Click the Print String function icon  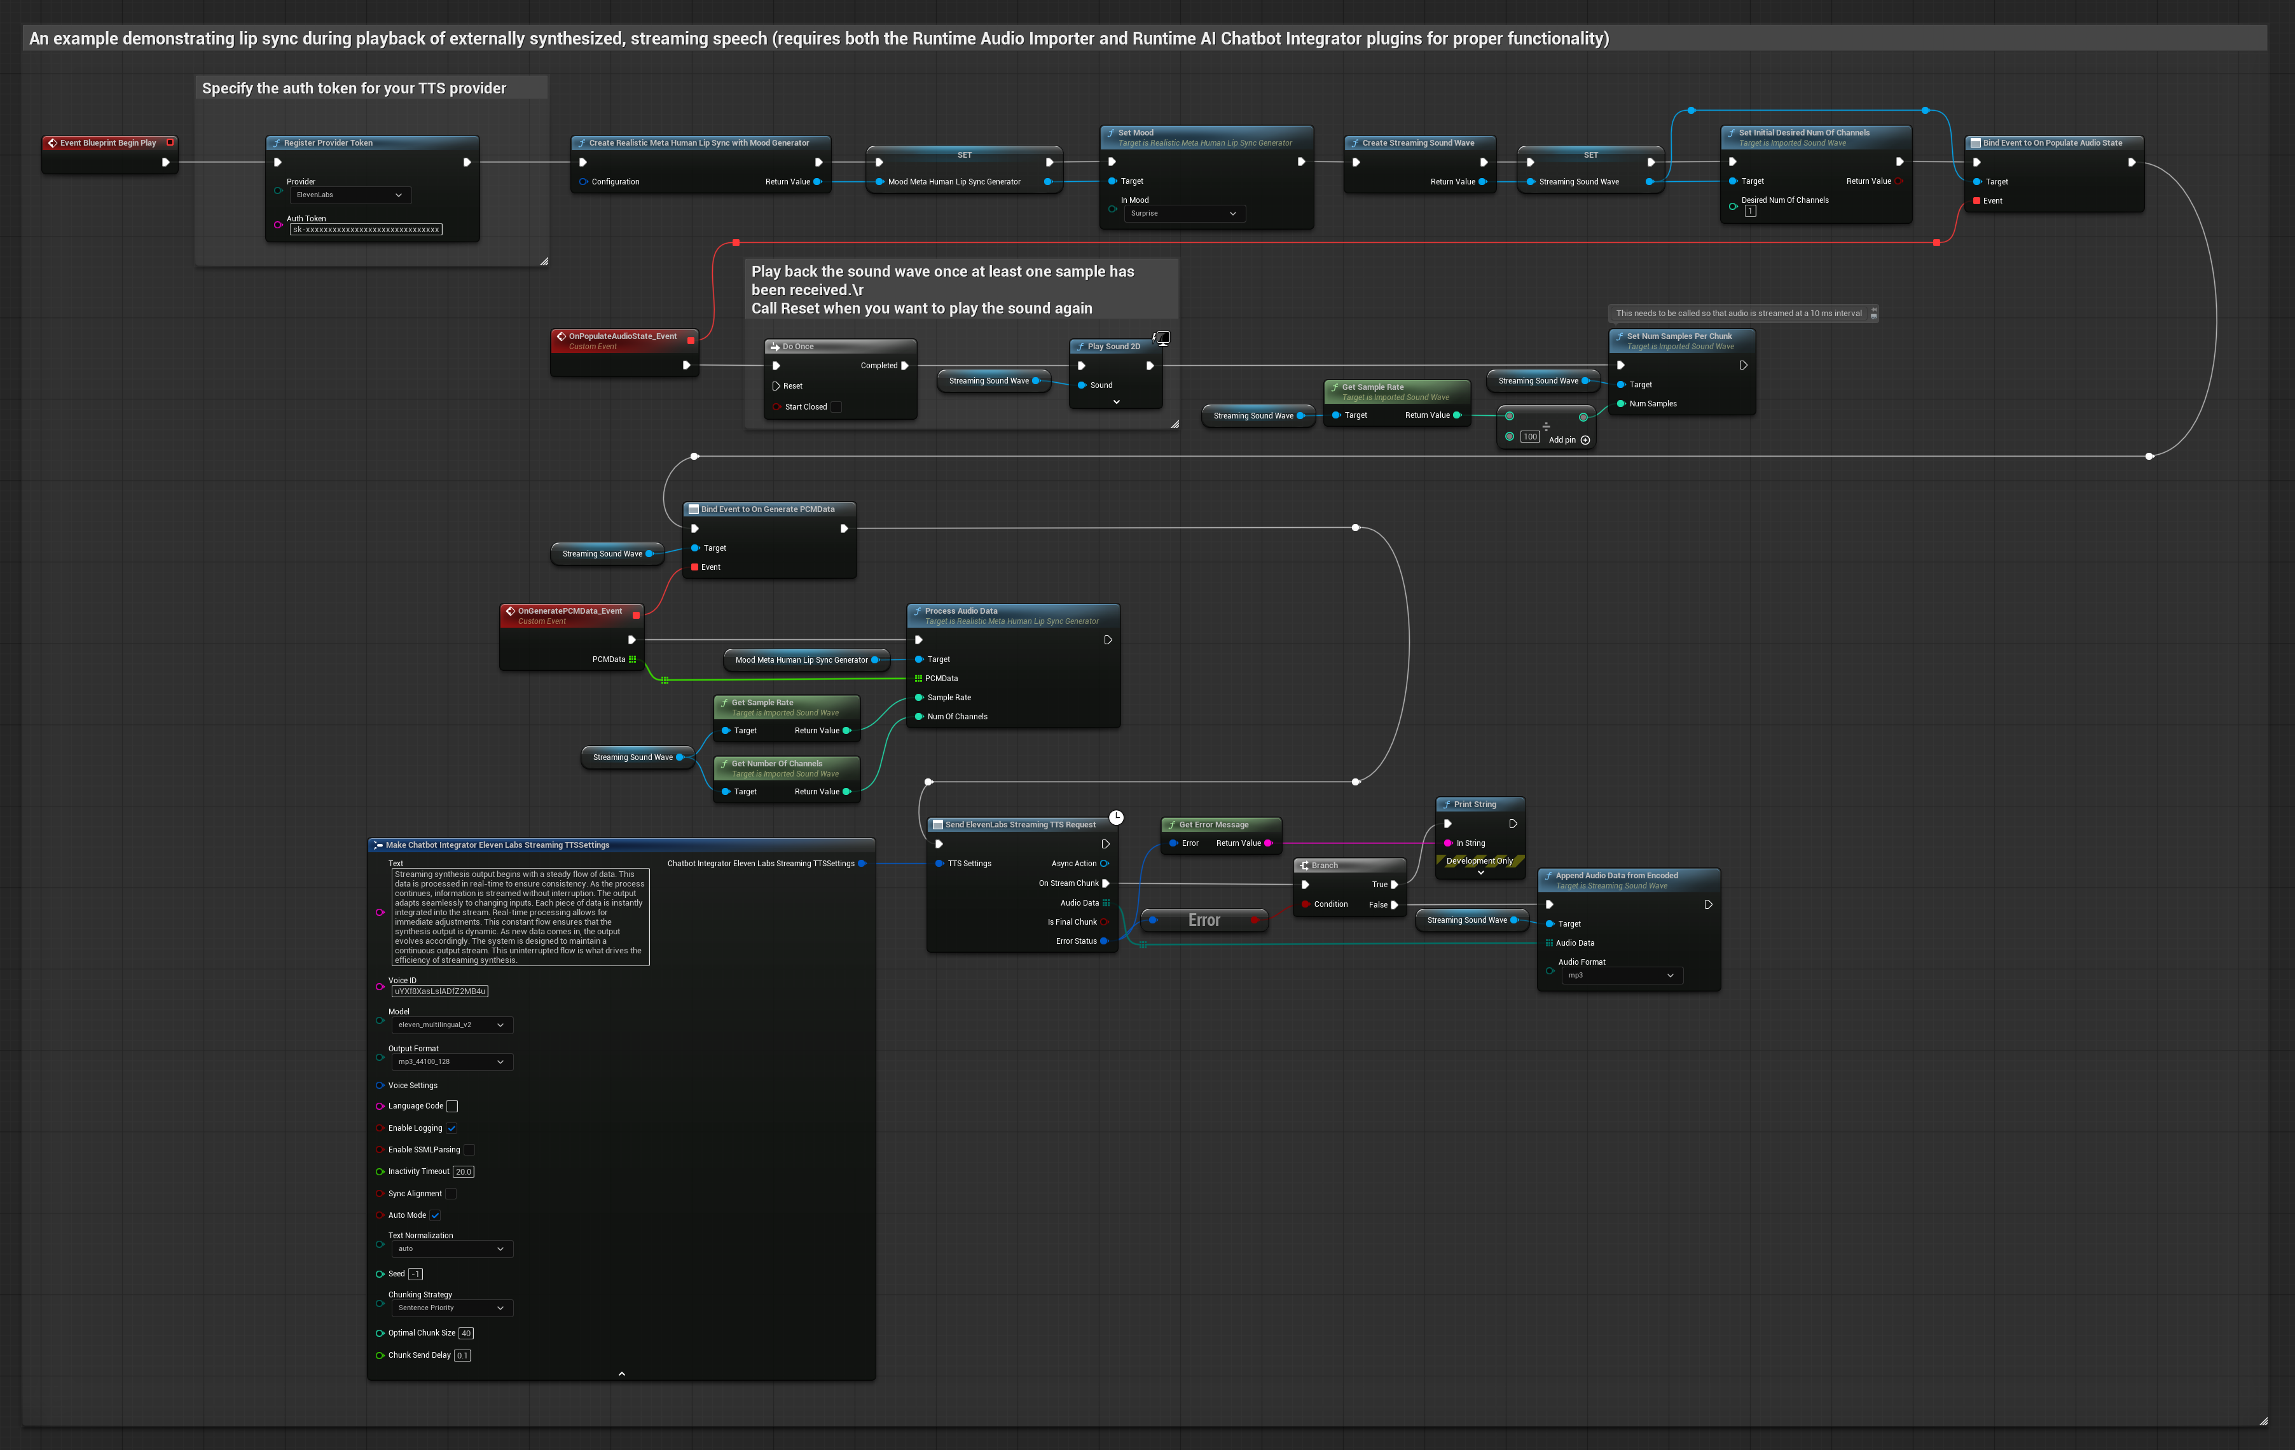1446,804
